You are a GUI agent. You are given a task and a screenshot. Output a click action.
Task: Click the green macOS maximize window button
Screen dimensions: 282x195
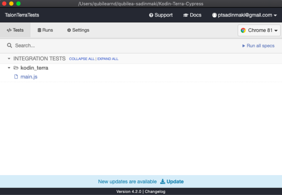(18, 4)
